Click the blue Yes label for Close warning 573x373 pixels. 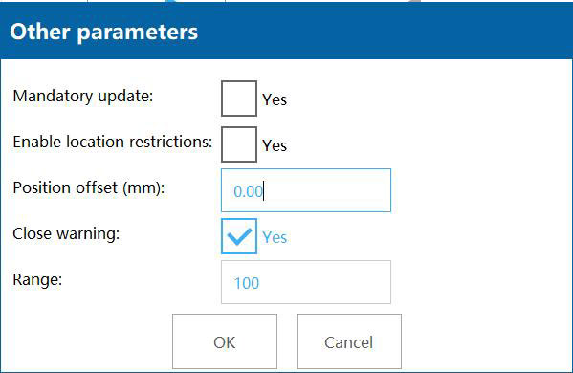click(x=275, y=237)
